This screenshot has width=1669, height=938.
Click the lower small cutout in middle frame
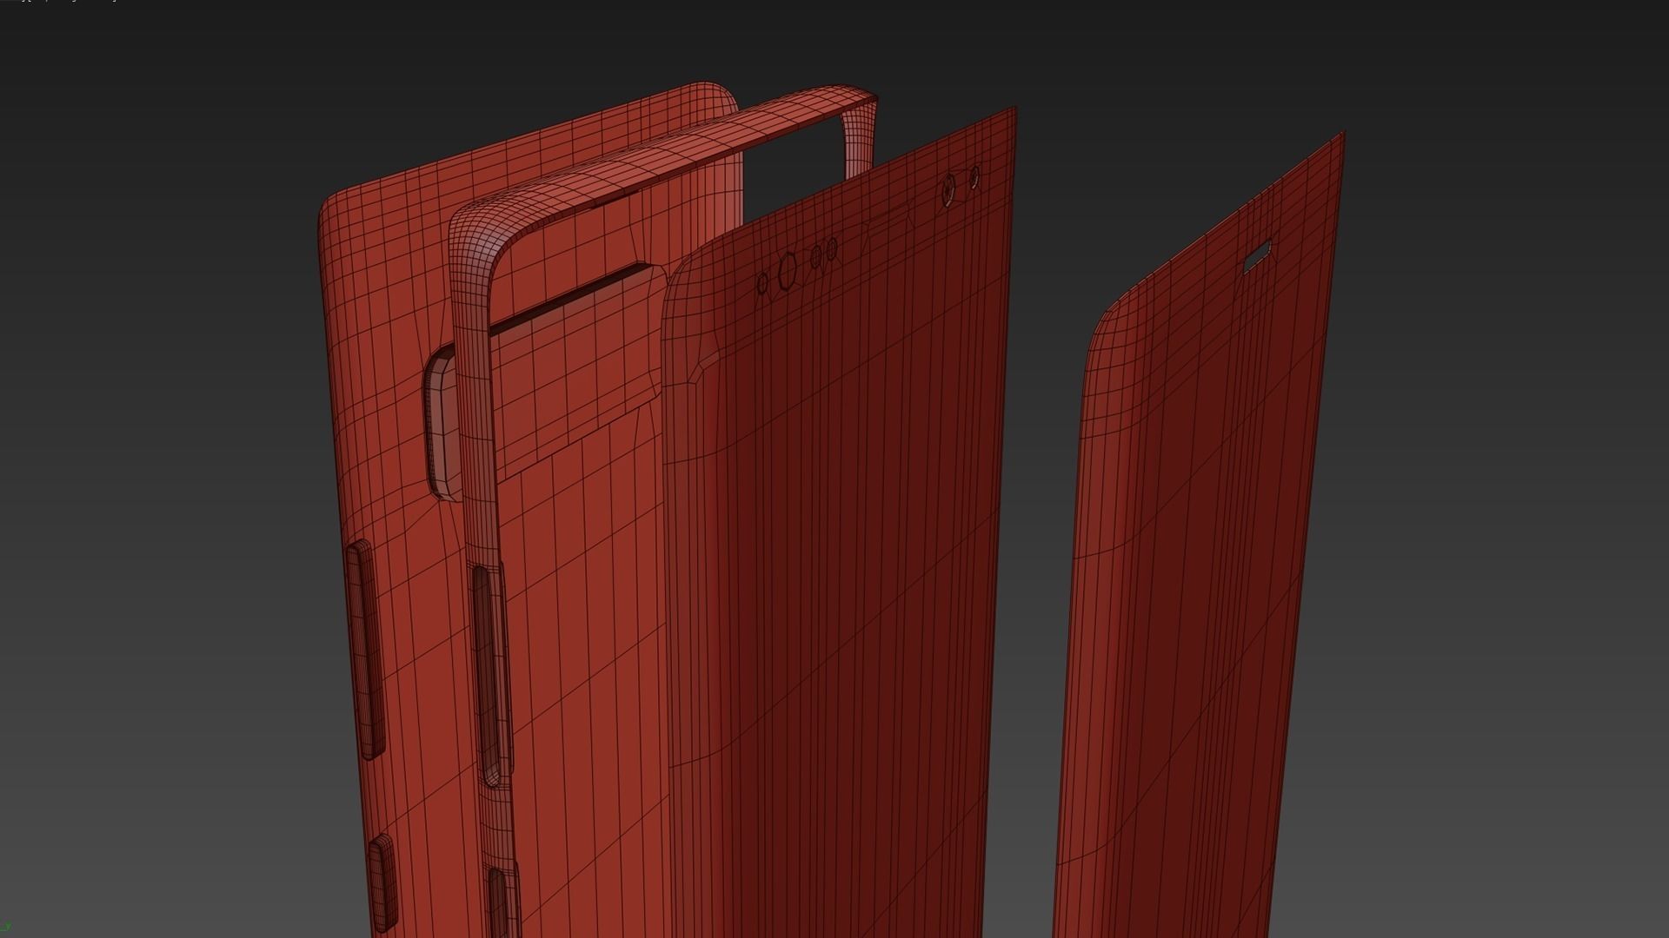tap(498, 903)
